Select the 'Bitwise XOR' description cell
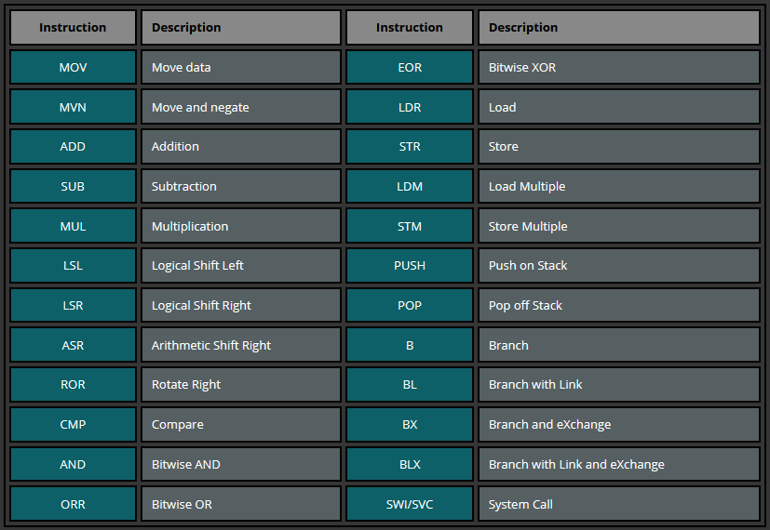Image resolution: width=770 pixels, height=530 pixels. (522, 67)
